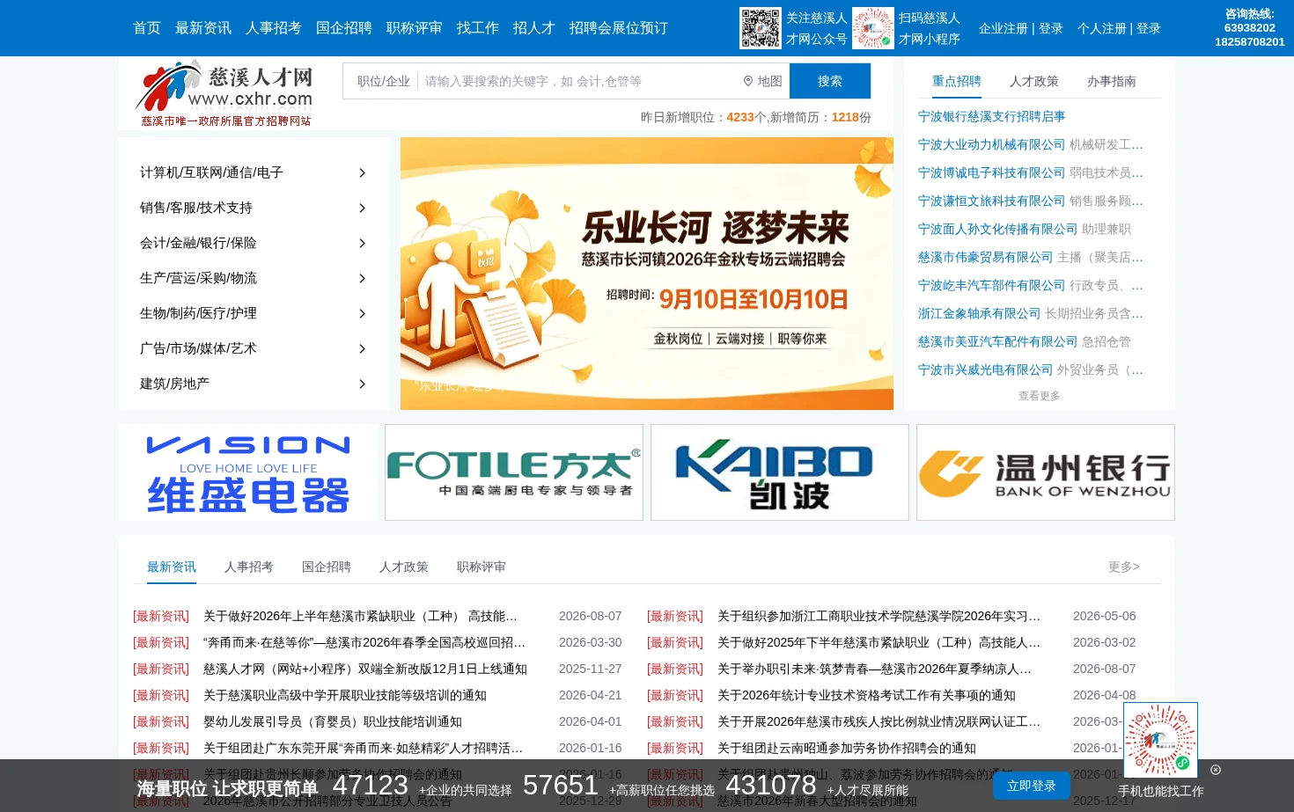Screen dimensions: 1294x812
Task: Click the 立即登录 button
Action: [x=1032, y=786]
